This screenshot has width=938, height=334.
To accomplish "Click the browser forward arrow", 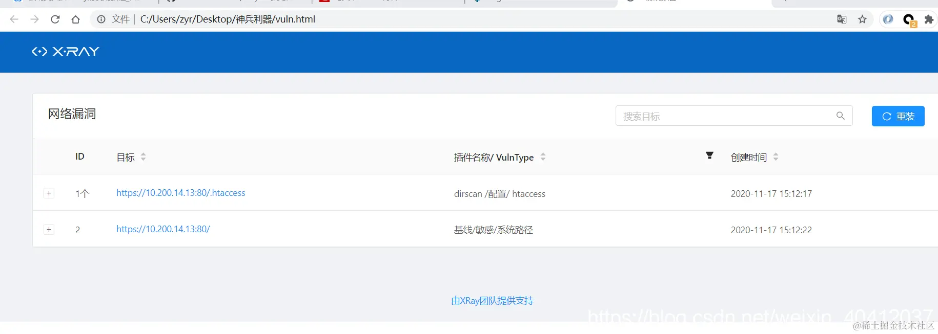I will (x=34, y=19).
